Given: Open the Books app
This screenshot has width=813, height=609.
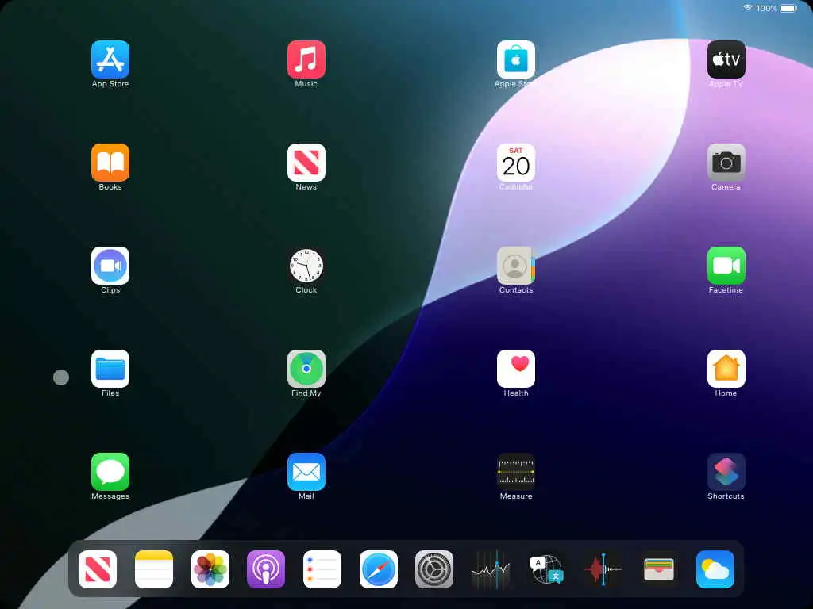Looking at the screenshot, I should pos(110,162).
